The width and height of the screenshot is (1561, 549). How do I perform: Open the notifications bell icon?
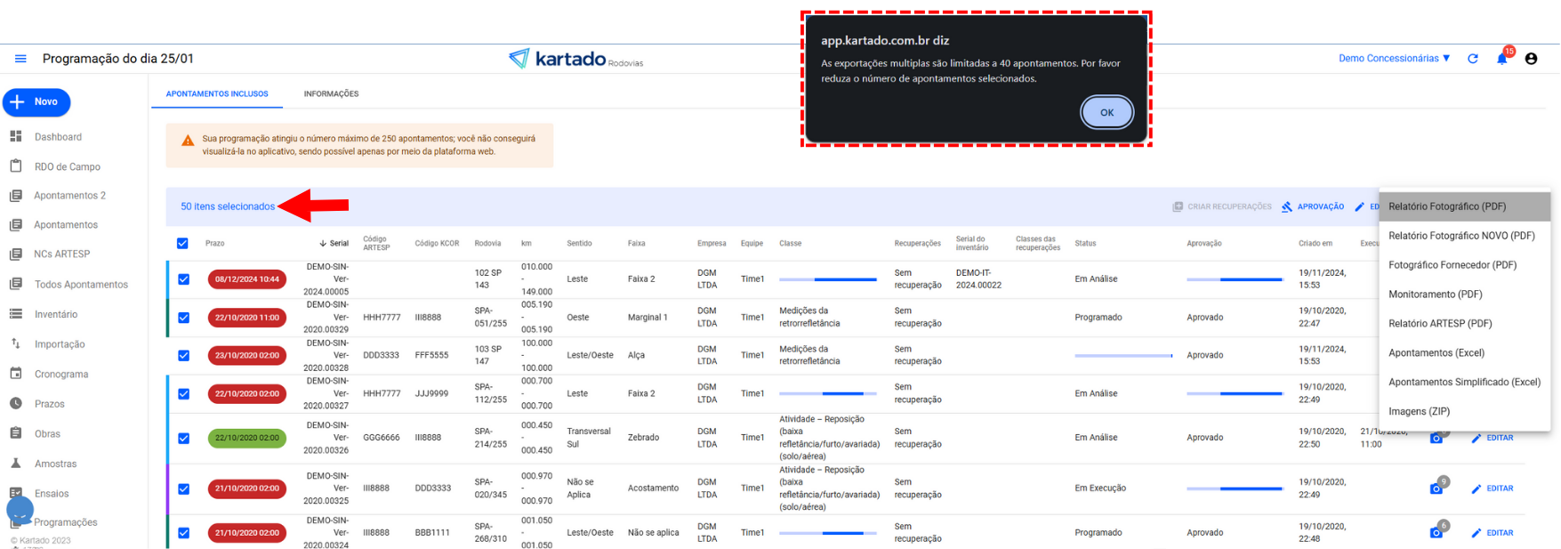click(1502, 59)
